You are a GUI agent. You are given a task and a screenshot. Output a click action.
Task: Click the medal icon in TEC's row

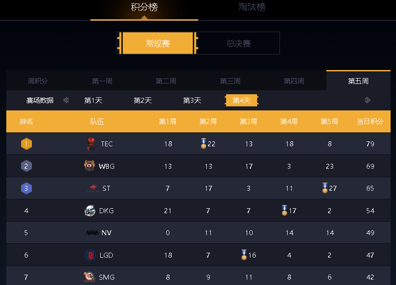click(x=203, y=144)
